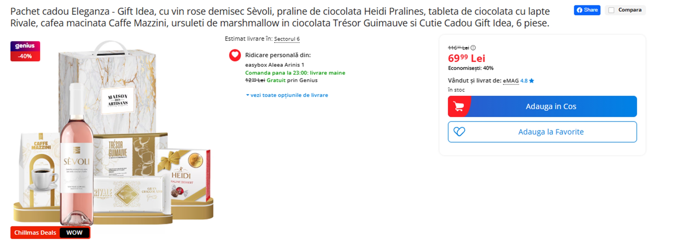Click the in stoc availability label

coord(456,90)
